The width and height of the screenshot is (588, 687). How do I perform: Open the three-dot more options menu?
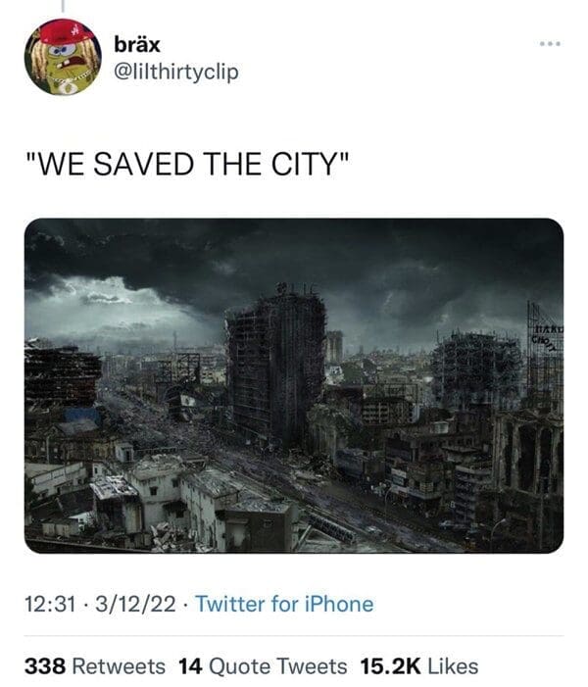click(551, 44)
